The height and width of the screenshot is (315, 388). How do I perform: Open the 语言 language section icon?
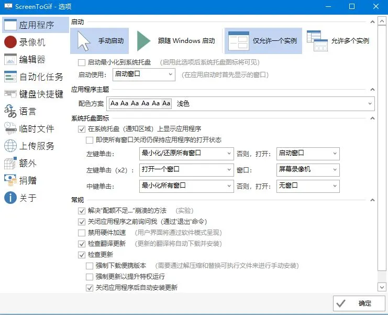pos(10,111)
